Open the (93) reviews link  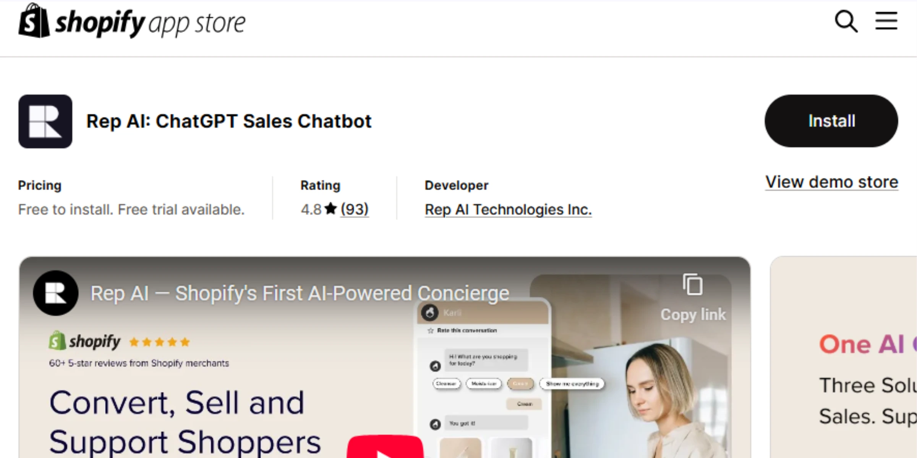[355, 209]
